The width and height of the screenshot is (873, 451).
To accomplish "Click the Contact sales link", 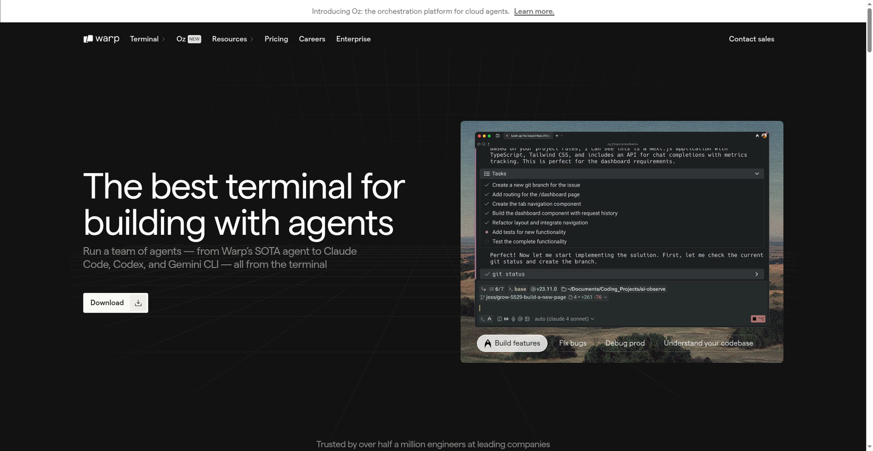I will click(751, 39).
